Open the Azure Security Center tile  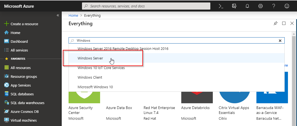pyautogui.click(x=84, y=105)
